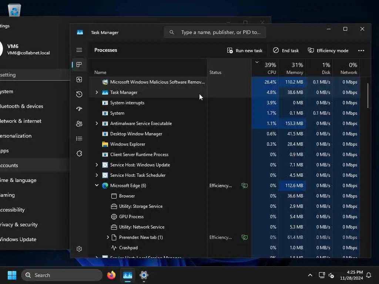Select the Browser child process row
Screen dimensions: 379x284
[225, 196]
